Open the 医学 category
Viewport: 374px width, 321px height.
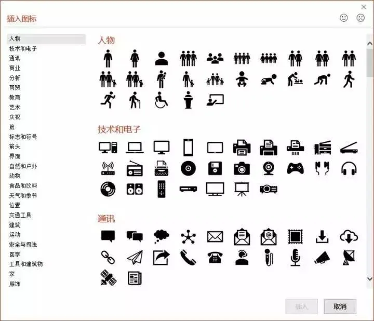(15, 255)
